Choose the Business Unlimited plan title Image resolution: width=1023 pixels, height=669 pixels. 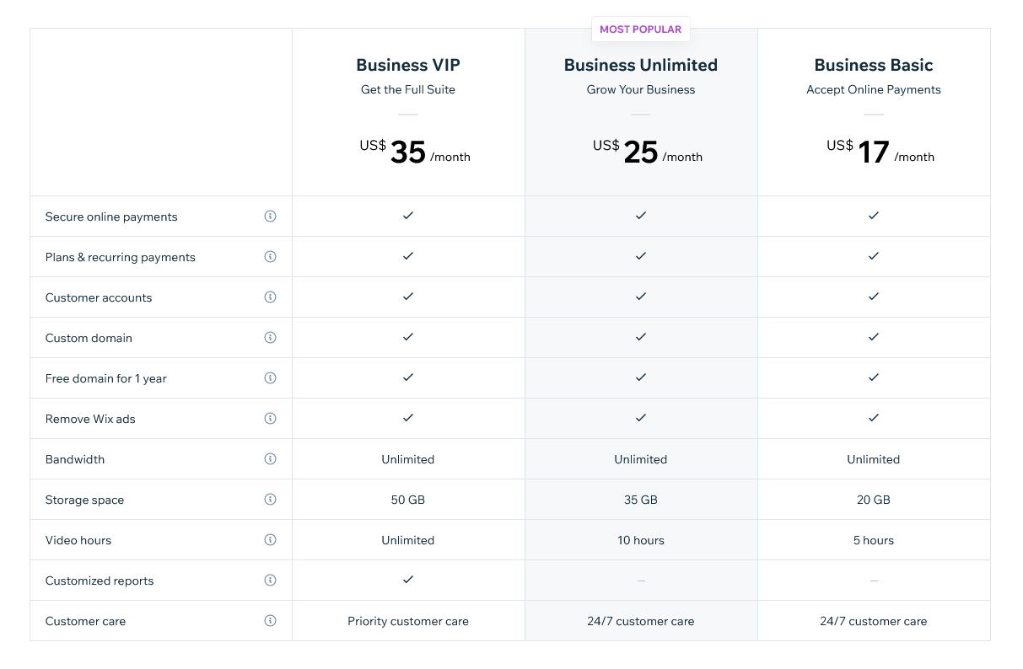pyautogui.click(x=641, y=65)
